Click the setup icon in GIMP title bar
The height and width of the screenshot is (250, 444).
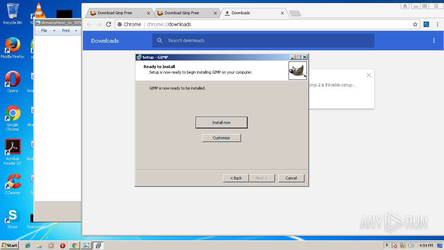tap(139, 57)
